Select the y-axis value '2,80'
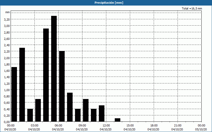The height and width of the screenshot is (132, 212). (x=7, y=32)
